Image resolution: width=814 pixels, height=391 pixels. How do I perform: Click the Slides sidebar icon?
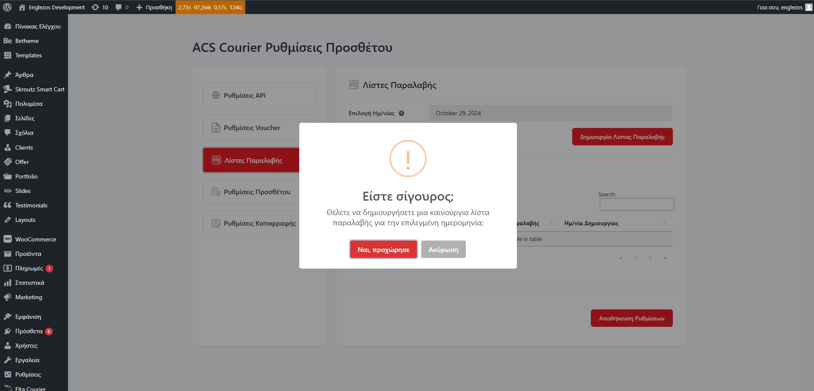[8, 191]
